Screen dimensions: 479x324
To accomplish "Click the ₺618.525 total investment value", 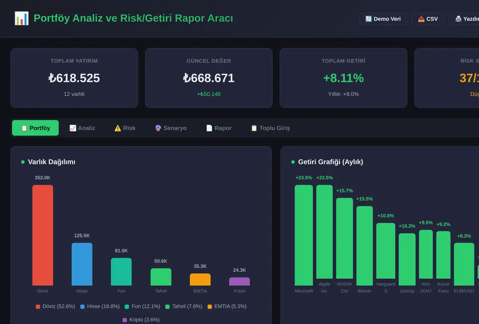I will (x=74, y=78).
